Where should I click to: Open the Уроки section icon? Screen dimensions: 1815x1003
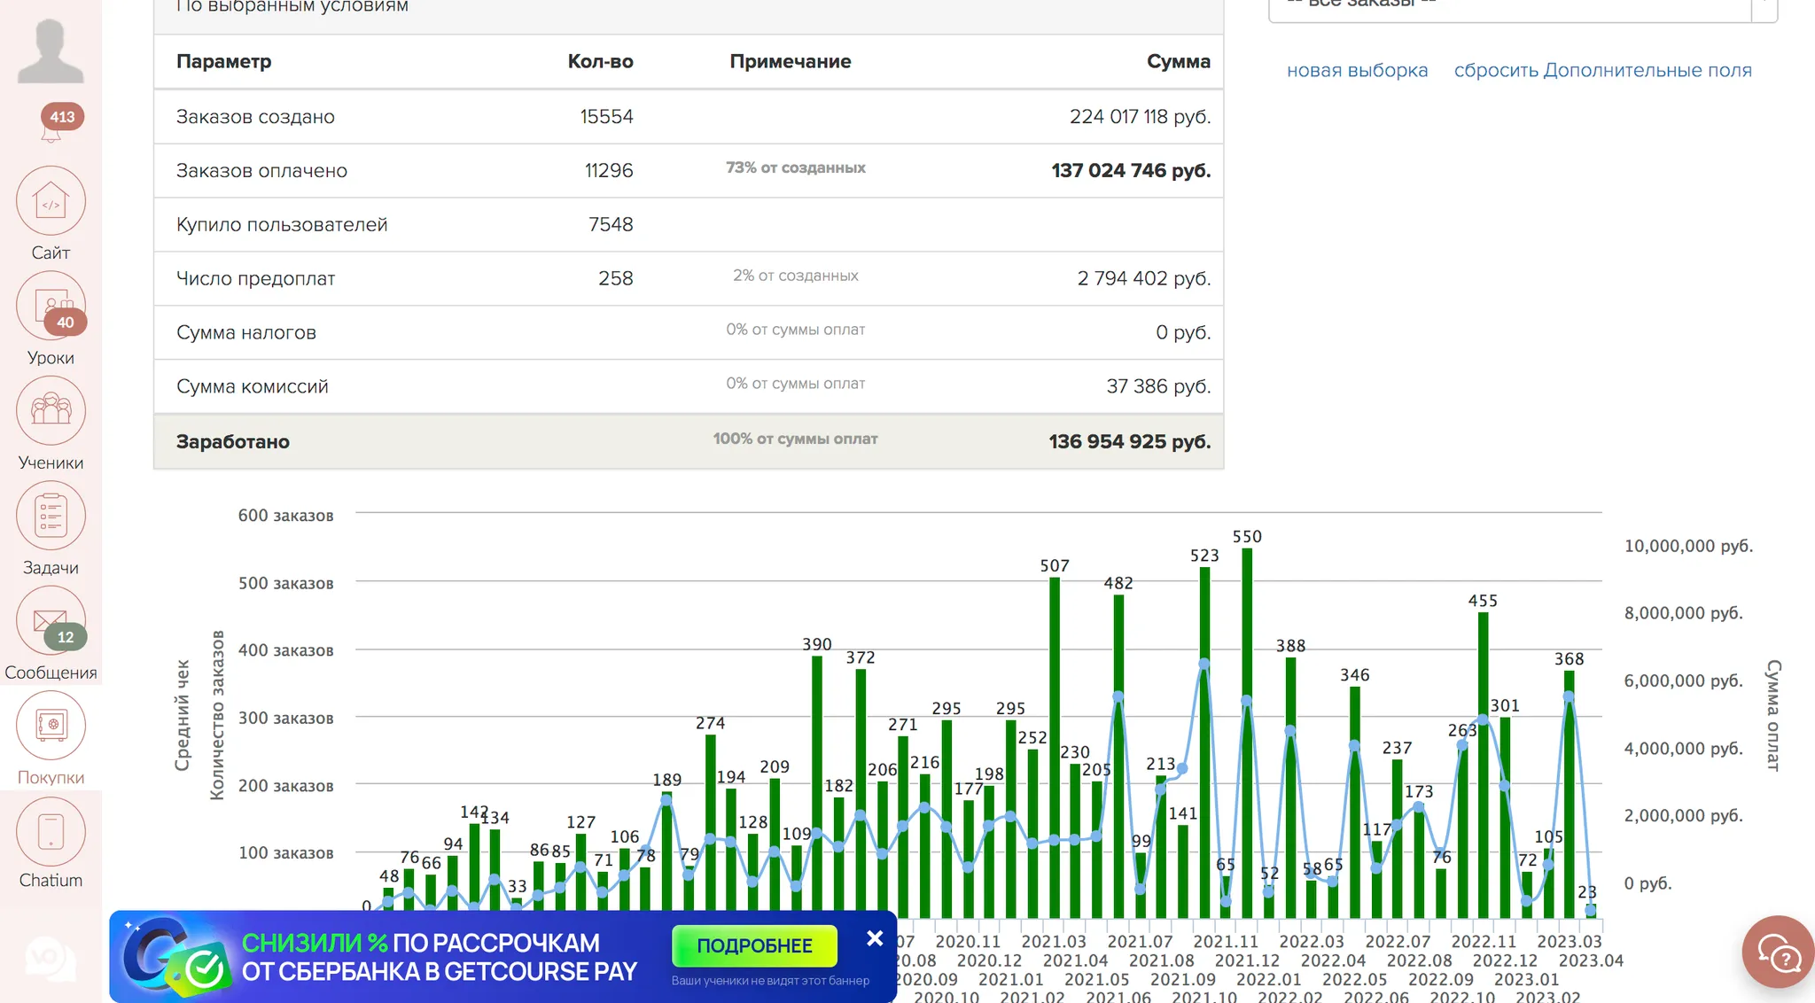[x=51, y=306]
